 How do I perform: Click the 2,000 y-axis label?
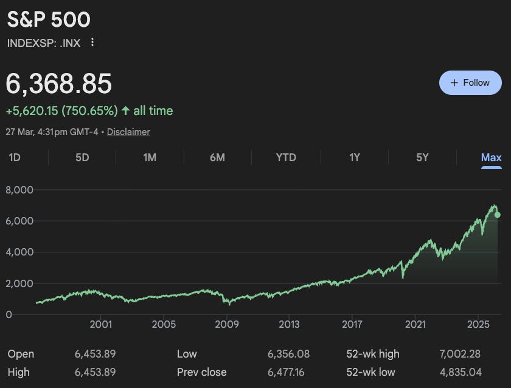[x=19, y=283]
